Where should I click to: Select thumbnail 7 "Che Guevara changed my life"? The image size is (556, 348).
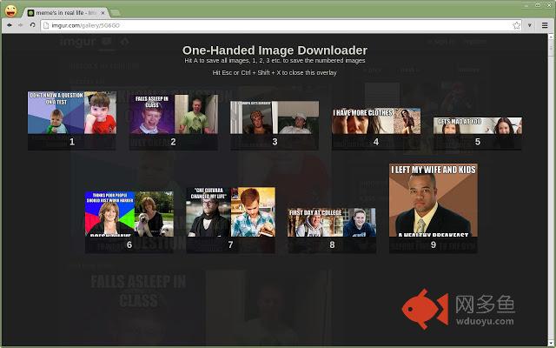tap(231, 212)
